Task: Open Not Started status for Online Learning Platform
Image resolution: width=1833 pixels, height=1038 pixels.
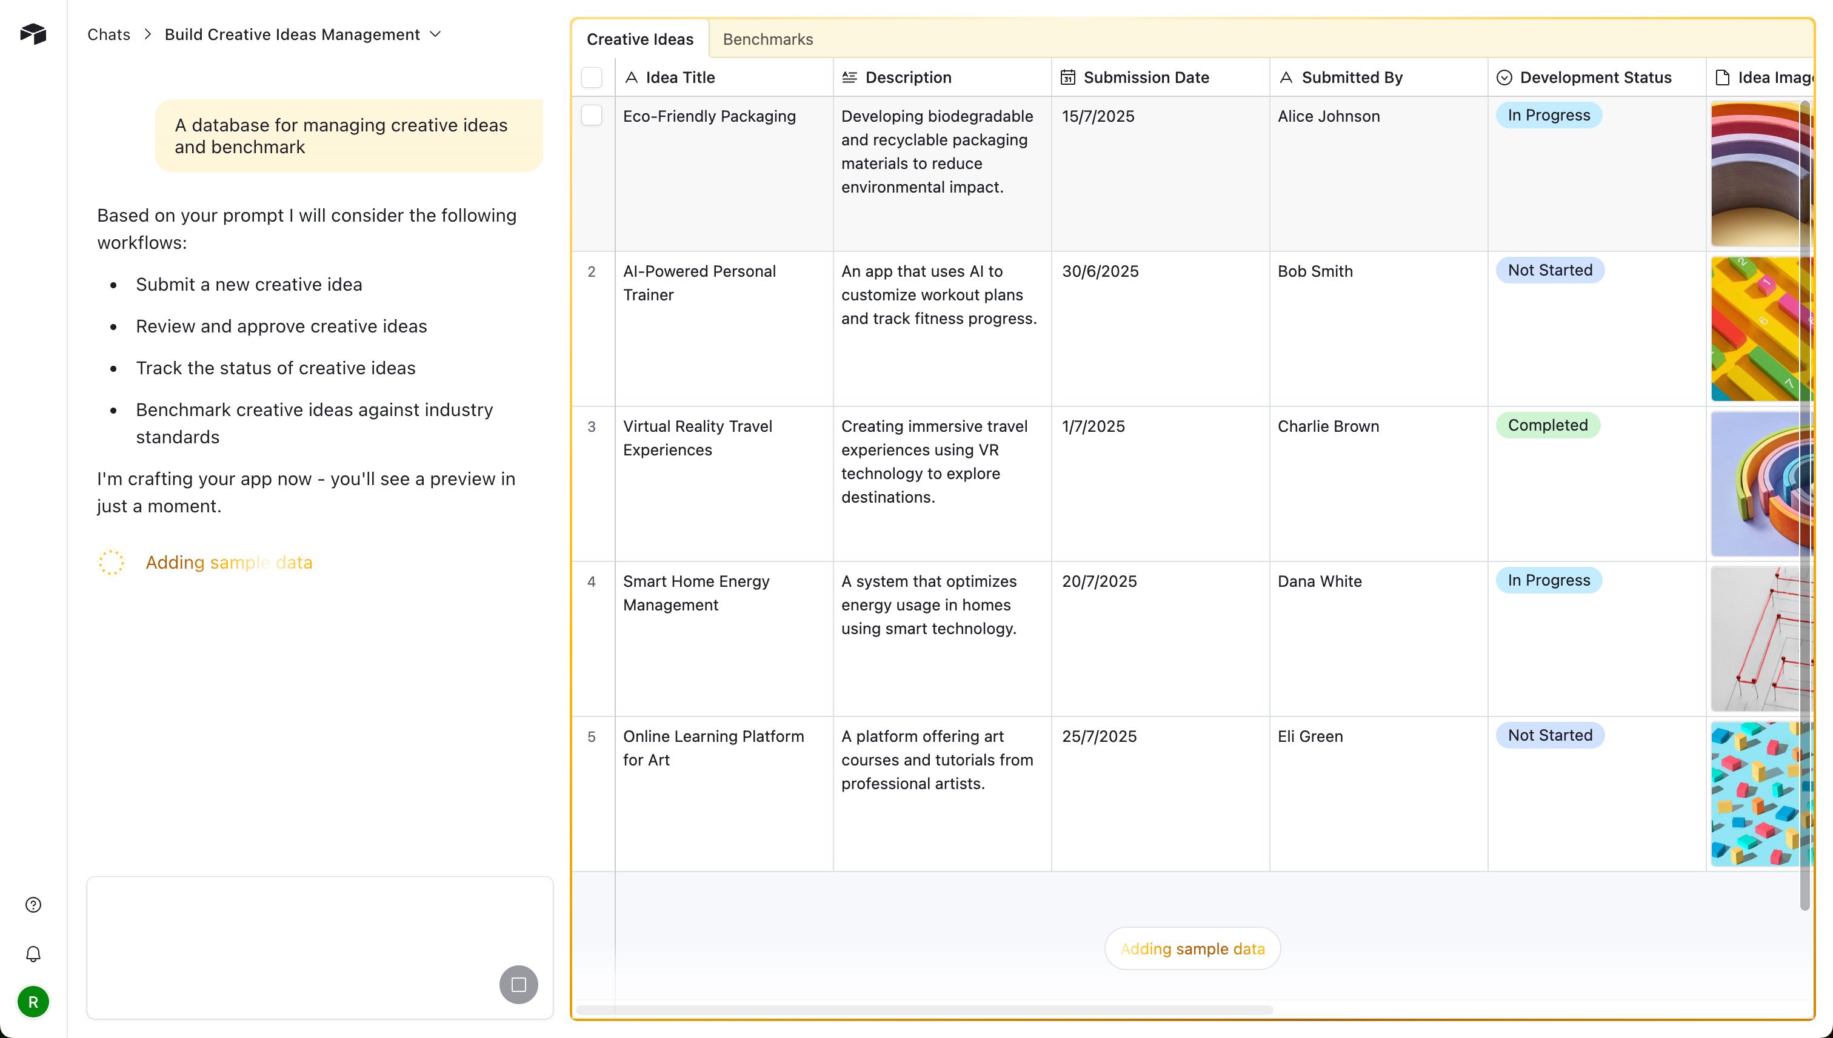Action: coord(1550,736)
